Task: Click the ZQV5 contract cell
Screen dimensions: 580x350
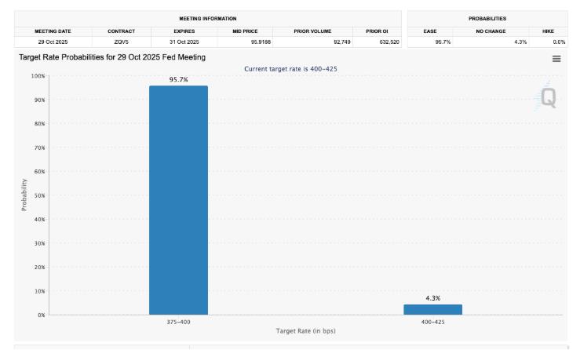Action: click(x=121, y=42)
